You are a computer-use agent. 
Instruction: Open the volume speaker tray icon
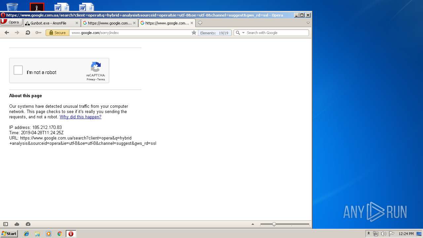pos(383,234)
